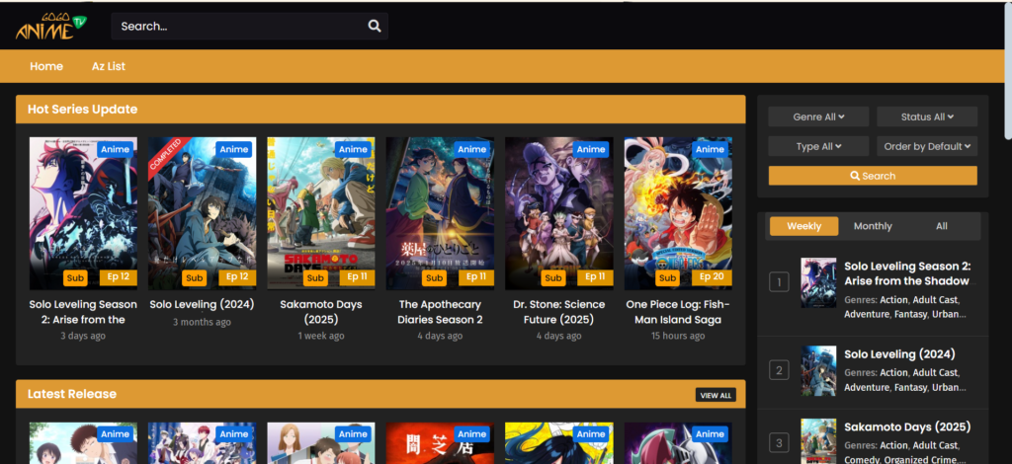Open the Home menu item
The image size is (1012, 464).
pyautogui.click(x=46, y=66)
